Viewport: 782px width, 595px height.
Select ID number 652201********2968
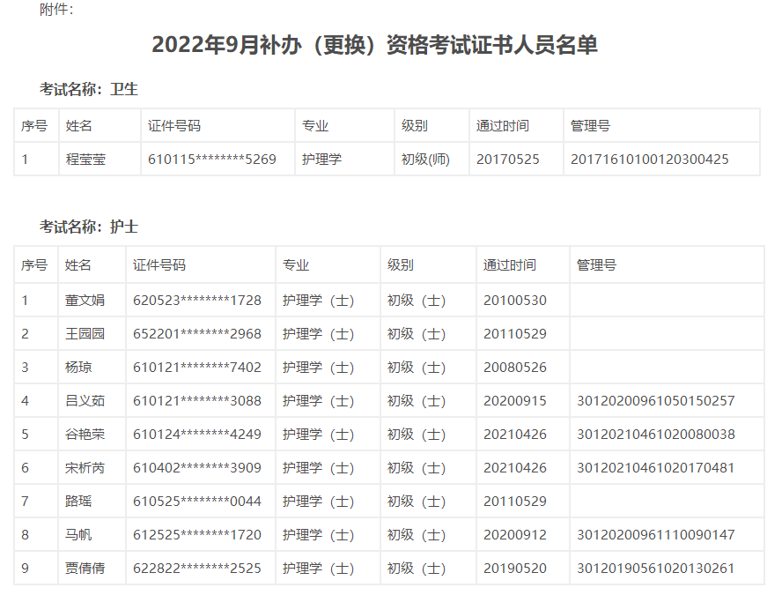click(197, 333)
